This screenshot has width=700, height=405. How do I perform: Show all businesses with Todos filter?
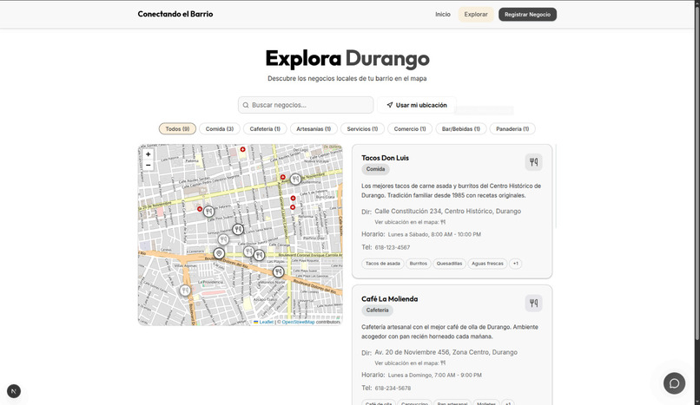(x=177, y=128)
